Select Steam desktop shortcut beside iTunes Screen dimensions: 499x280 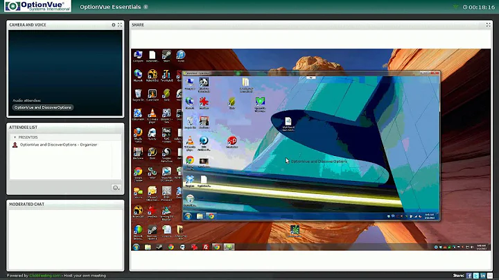point(166,56)
